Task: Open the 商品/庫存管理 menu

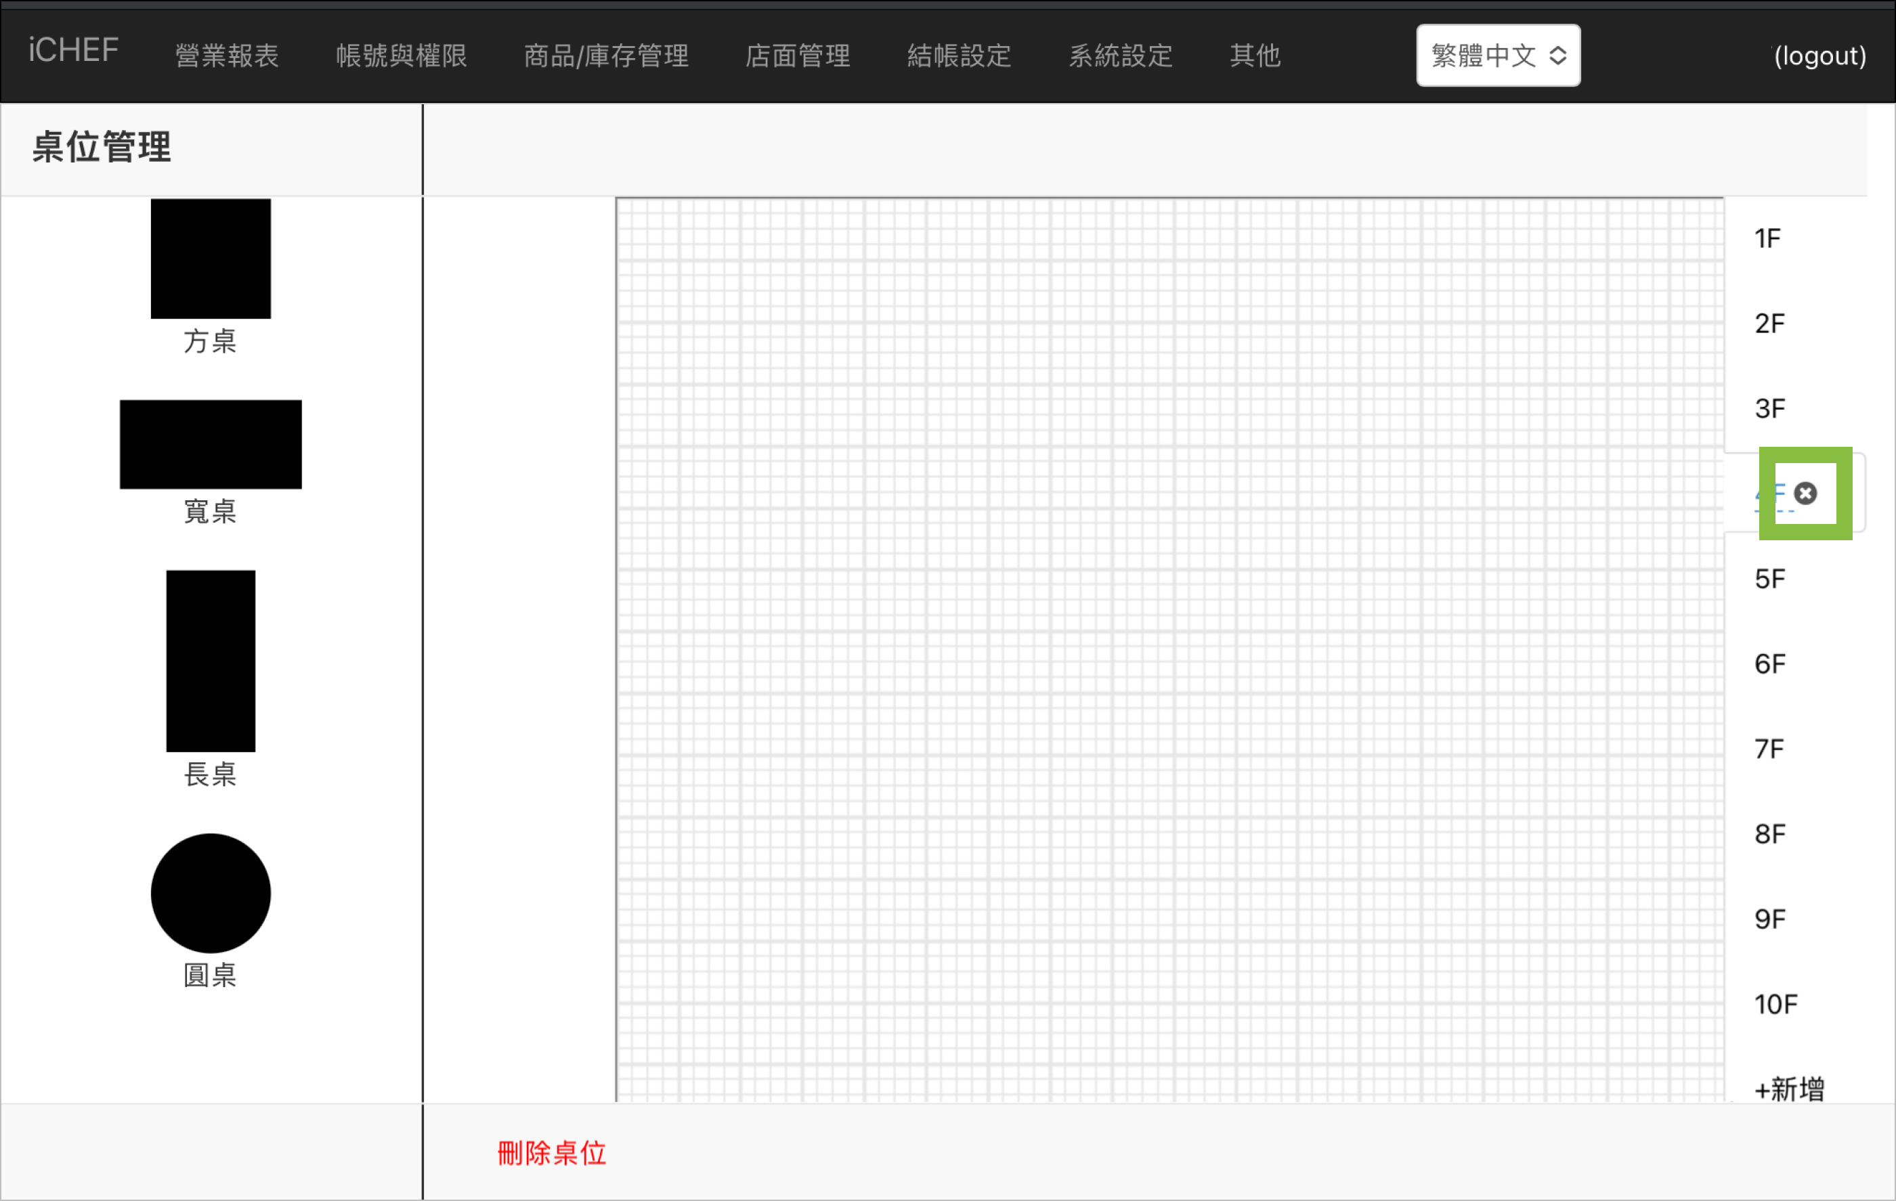Action: [607, 56]
